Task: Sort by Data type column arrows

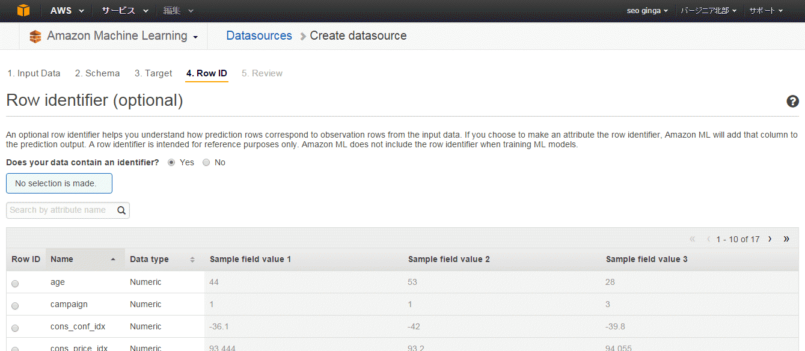Action: [192, 260]
